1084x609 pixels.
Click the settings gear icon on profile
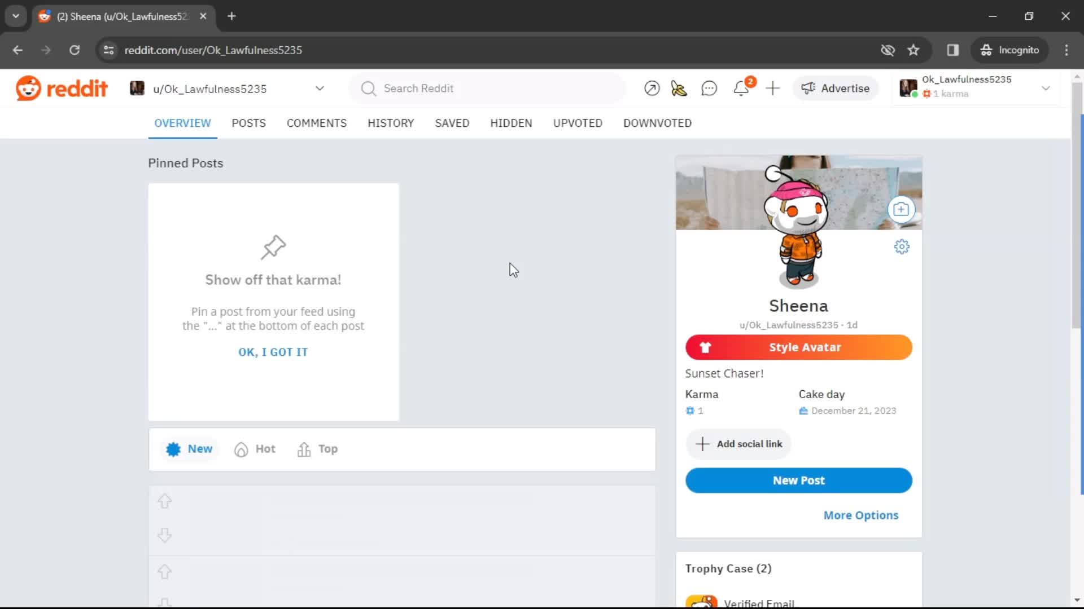click(902, 246)
